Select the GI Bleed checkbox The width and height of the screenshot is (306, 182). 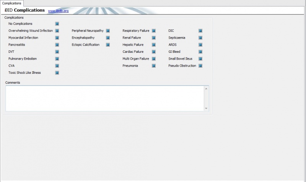(200, 52)
